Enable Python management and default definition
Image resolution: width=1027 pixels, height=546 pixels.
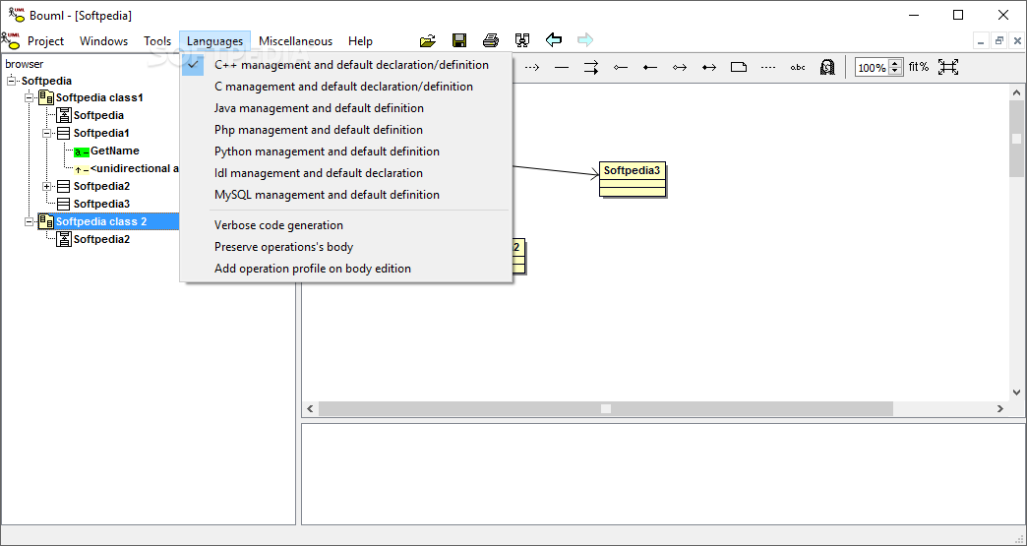point(346,152)
